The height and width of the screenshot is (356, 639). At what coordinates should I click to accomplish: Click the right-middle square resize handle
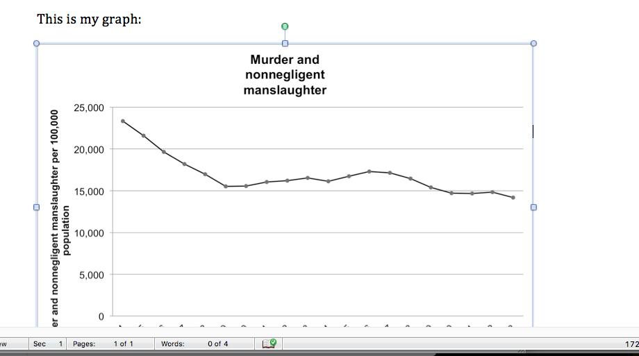[533, 207]
